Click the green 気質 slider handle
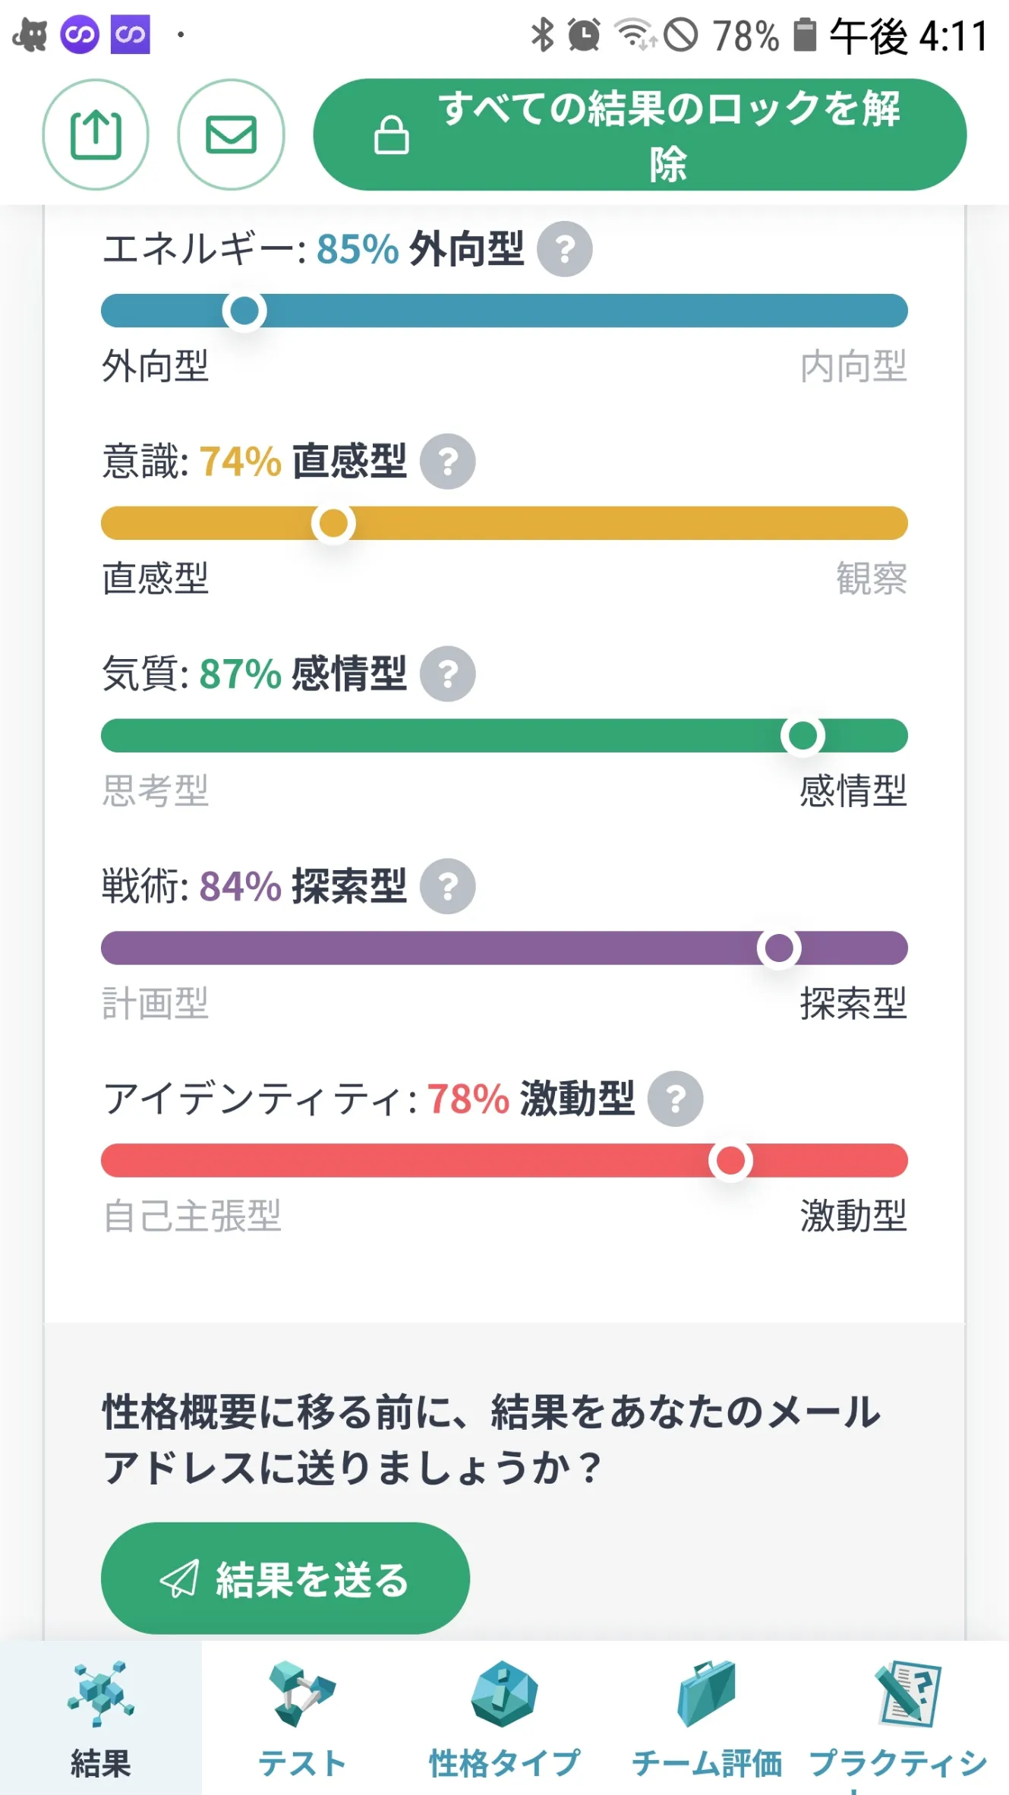The image size is (1009, 1795). tap(802, 736)
